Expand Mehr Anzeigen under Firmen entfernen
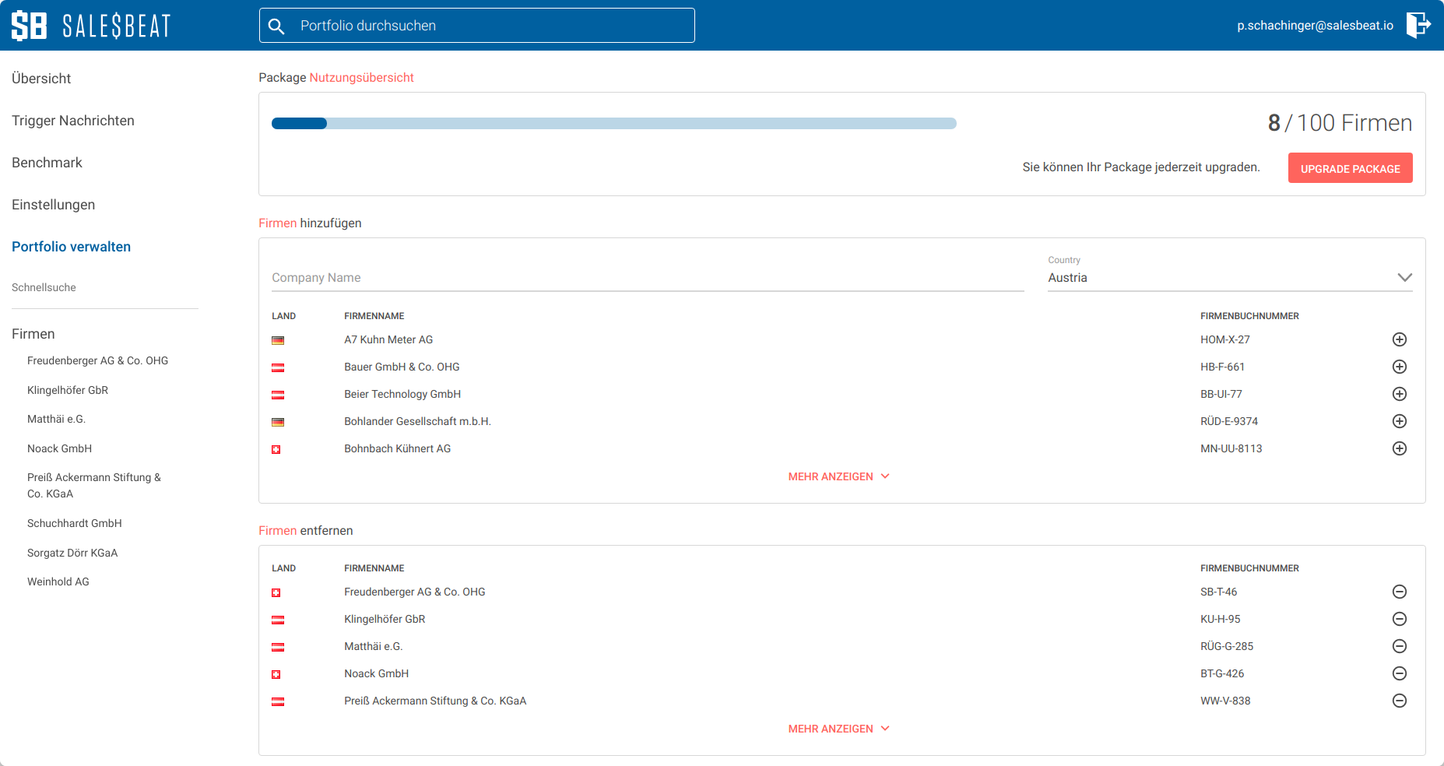The image size is (1444, 766). 838,729
